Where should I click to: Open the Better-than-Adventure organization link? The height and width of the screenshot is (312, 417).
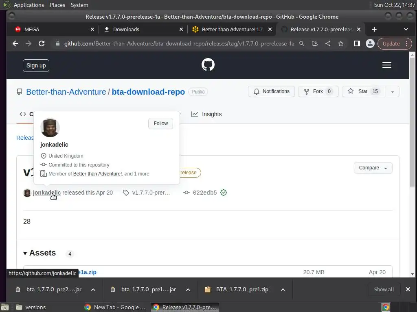click(x=66, y=92)
